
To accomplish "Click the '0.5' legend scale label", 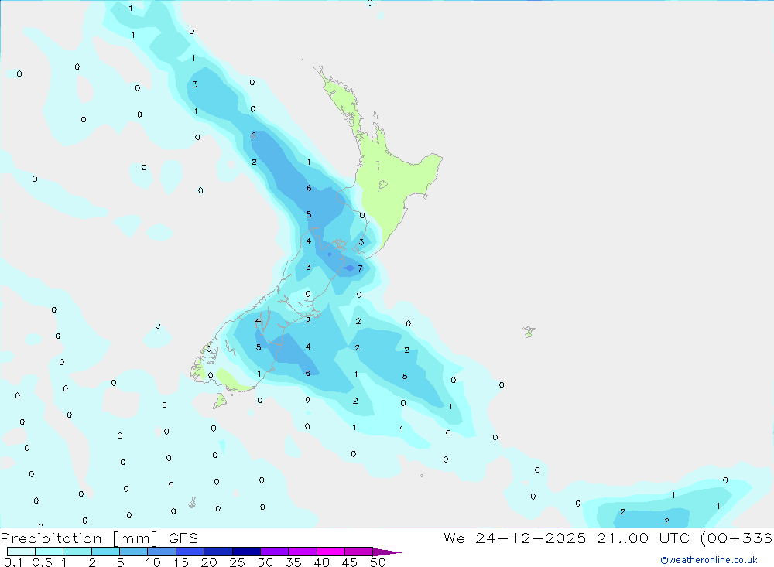I will 42,562.
